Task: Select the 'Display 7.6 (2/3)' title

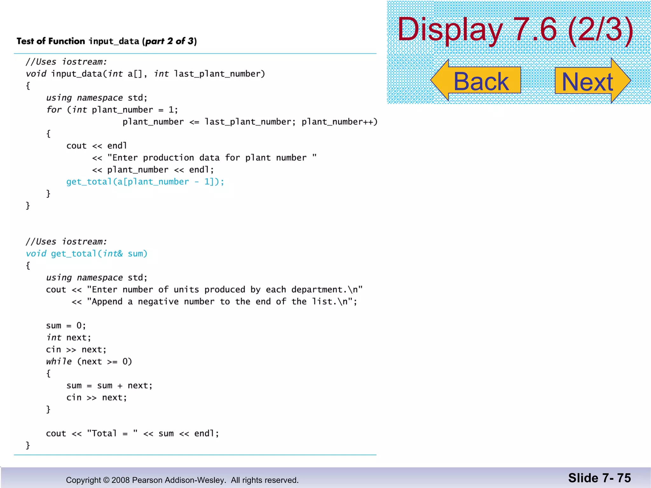Action: (515, 30)
